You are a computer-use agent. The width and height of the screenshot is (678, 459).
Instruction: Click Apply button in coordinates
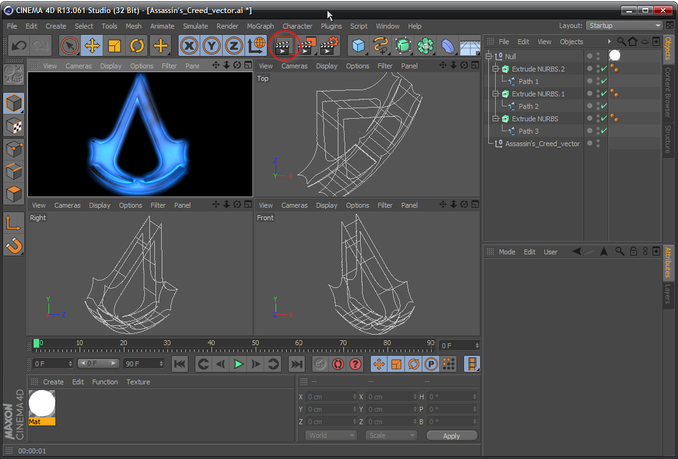452,435
